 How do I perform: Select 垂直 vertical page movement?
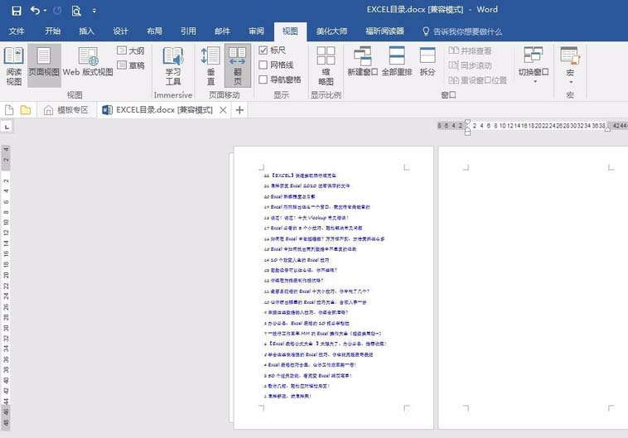click(210, 65)
